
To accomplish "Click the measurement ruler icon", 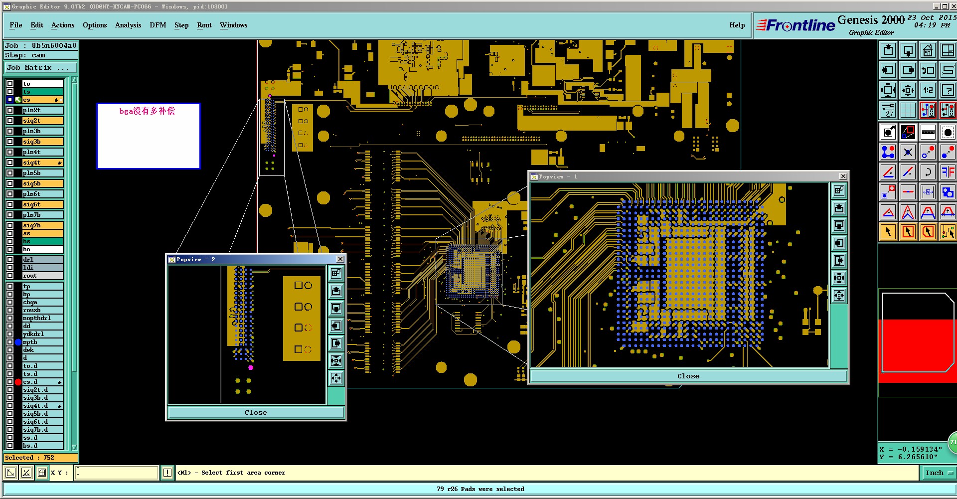I will click(x=928, y=132).
